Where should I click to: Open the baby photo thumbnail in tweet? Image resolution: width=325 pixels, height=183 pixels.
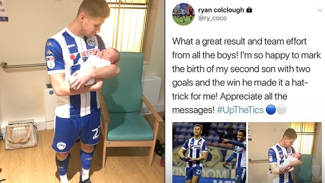pyautogui.click(x=285, y=152)
